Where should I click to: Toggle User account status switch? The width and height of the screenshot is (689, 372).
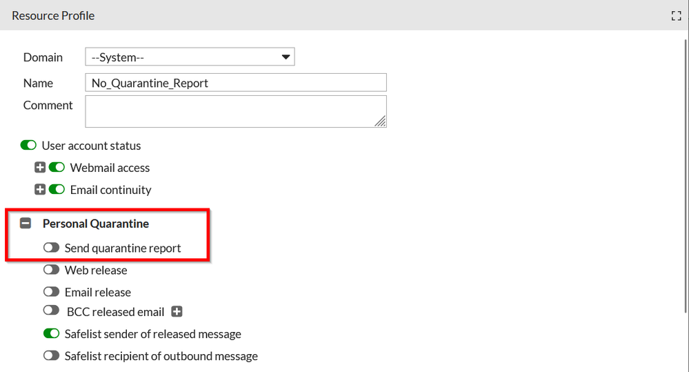coord(28,145)
